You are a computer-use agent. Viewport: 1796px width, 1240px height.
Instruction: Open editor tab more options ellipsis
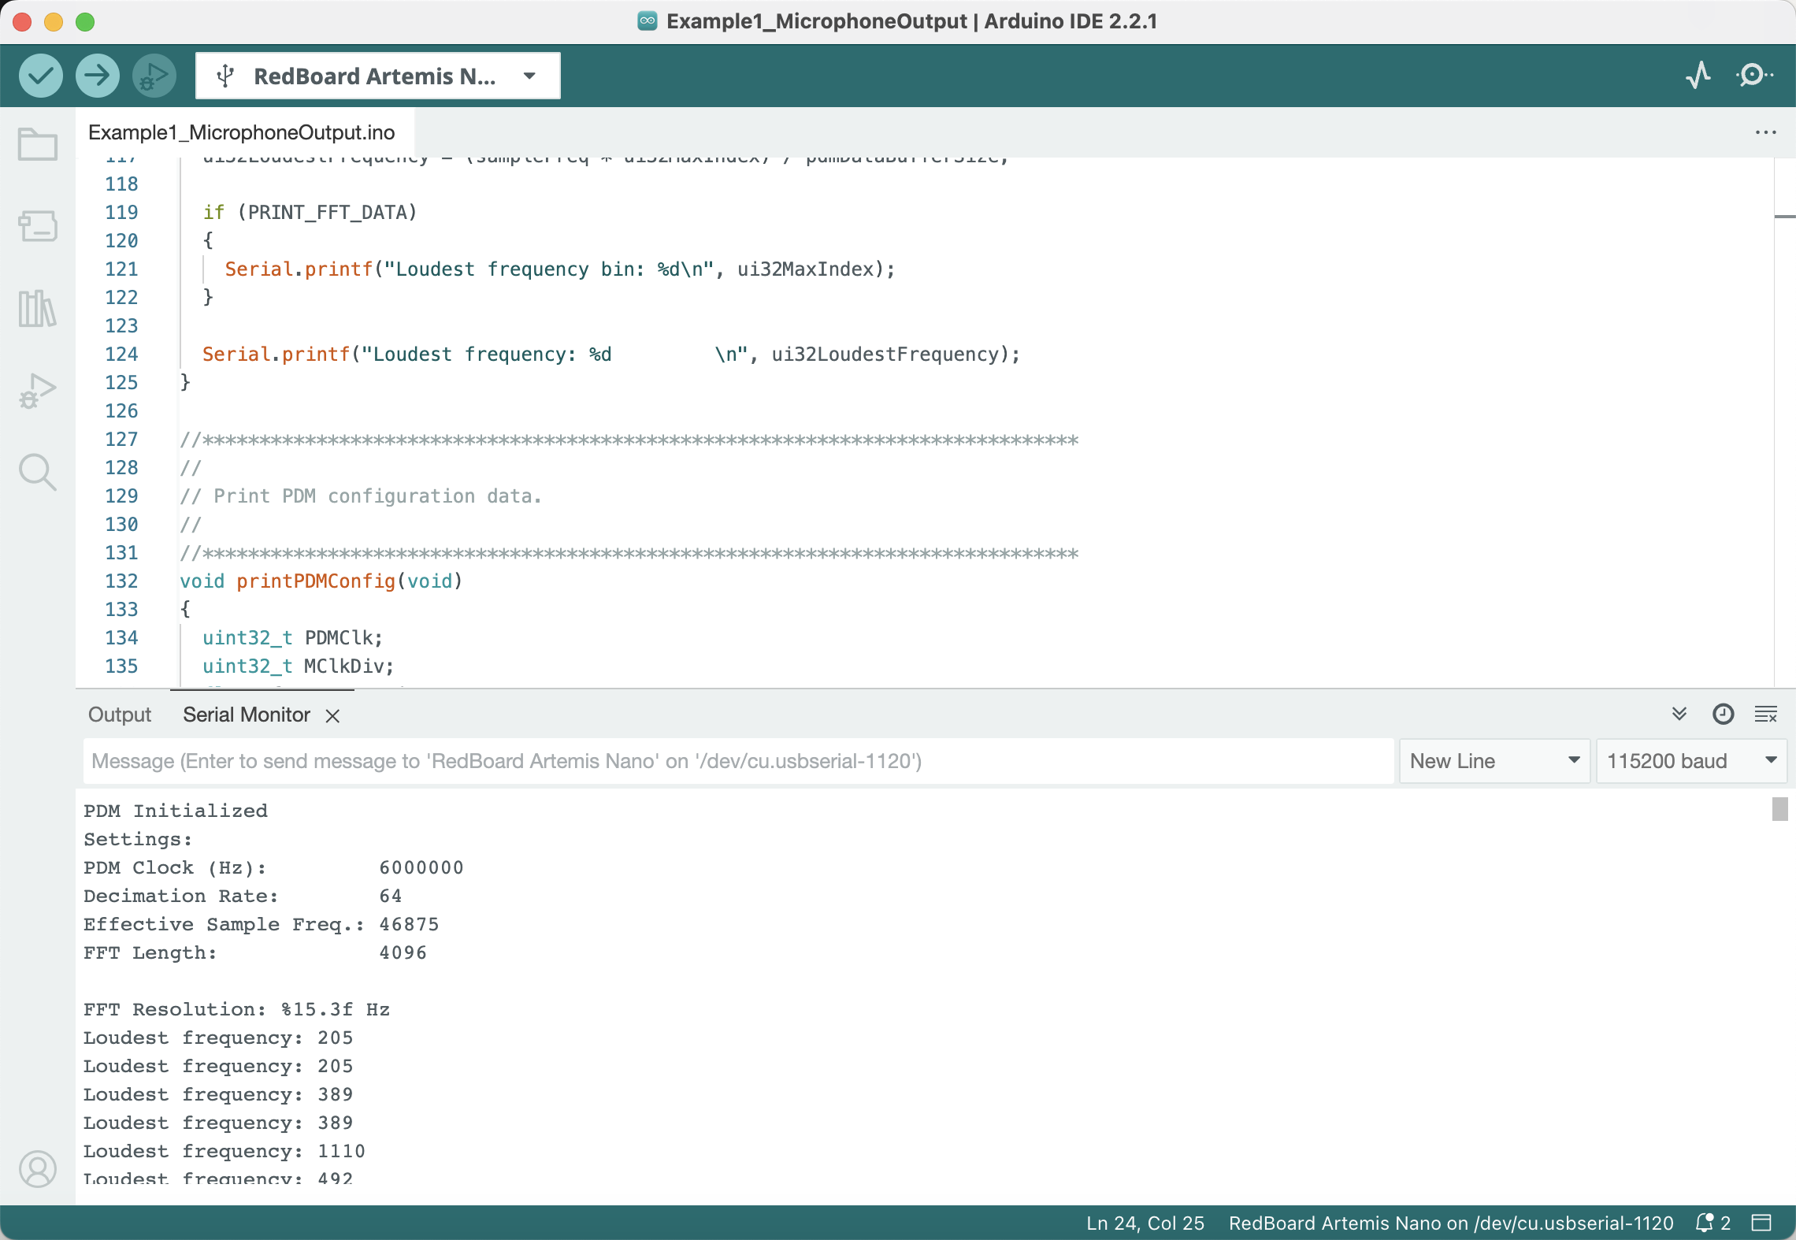click(1765, 132)
